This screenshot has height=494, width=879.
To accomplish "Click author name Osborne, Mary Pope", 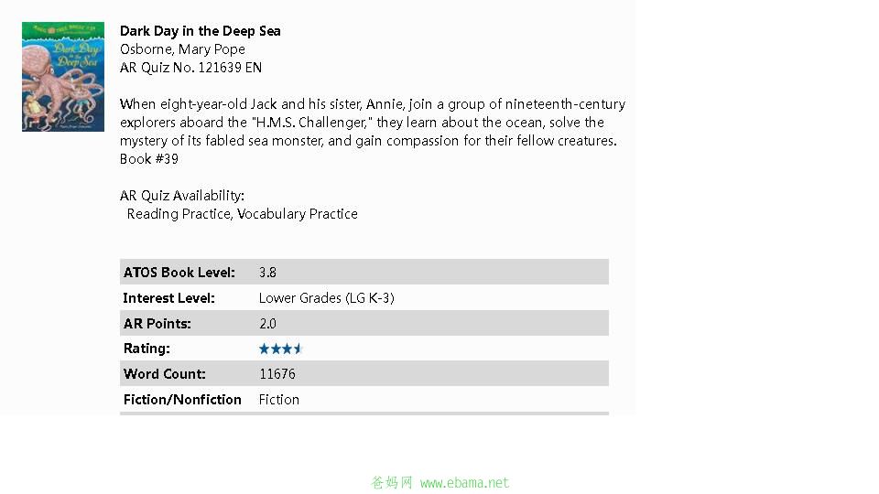I will click(x=182, y=49).
